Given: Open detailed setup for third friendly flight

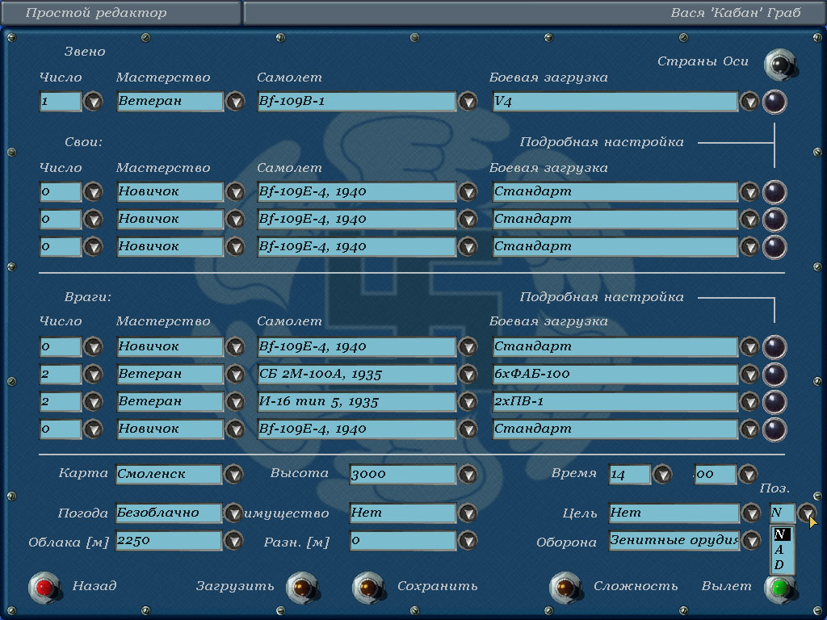Looking at the screenshot, I should click(x=775, y=247).
